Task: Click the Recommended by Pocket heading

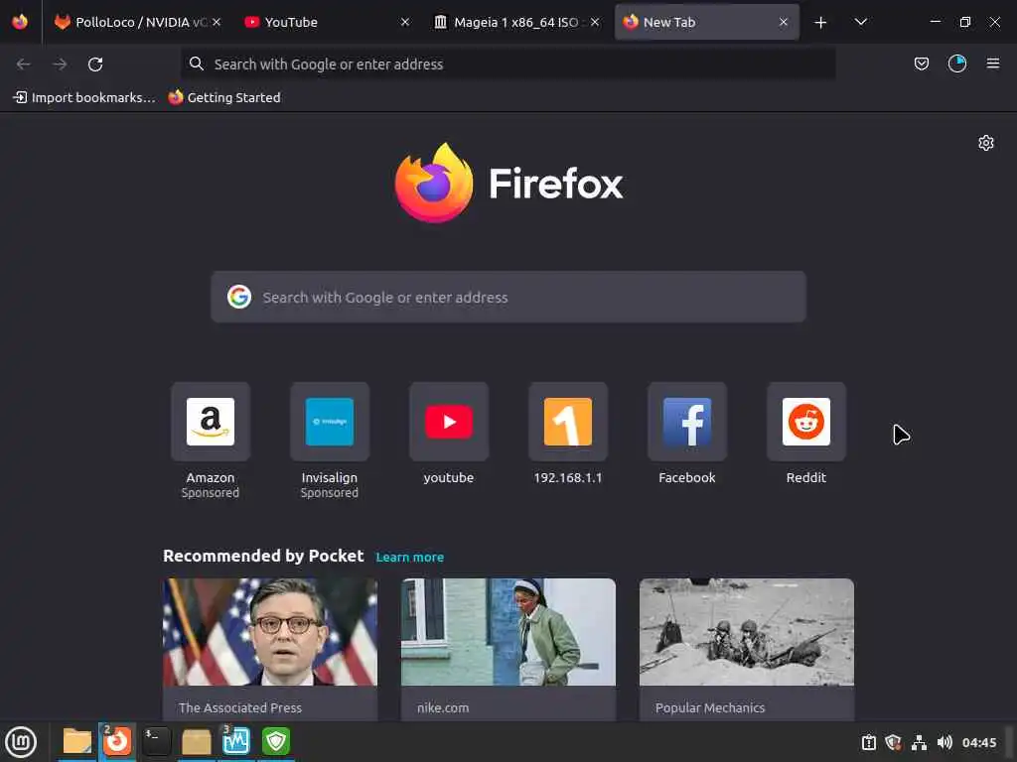Action: [x=263, y=556]
